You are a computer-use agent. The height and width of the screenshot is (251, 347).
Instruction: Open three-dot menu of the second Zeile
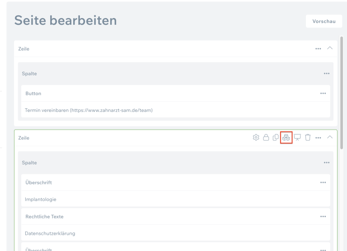[319, 137]
